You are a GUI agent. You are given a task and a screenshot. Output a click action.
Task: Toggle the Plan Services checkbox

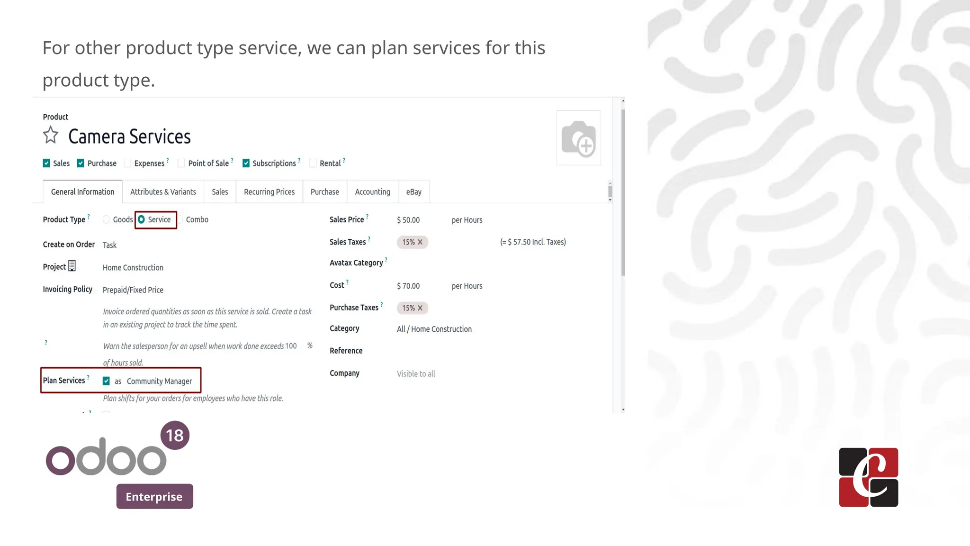(x=106, y=381)
